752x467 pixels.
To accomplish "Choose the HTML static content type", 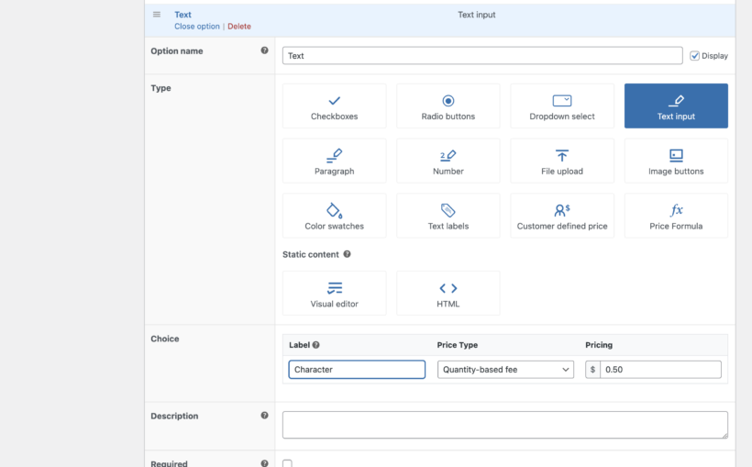I will (x=448, y=294).
